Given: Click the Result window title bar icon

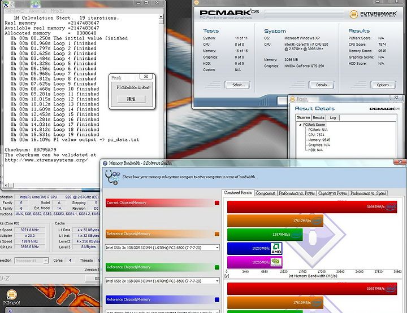Looking at the screenshot, I should coord(293,99).
